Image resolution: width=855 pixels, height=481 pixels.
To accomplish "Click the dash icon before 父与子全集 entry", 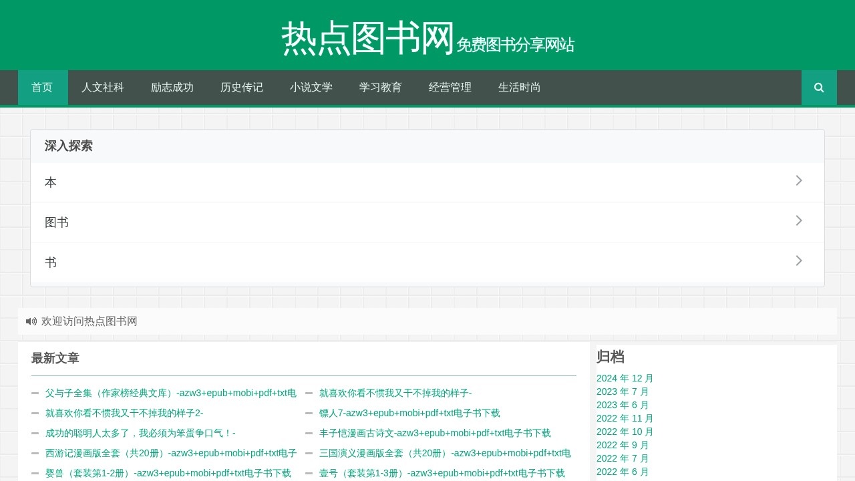I will [x=34, y=393].
